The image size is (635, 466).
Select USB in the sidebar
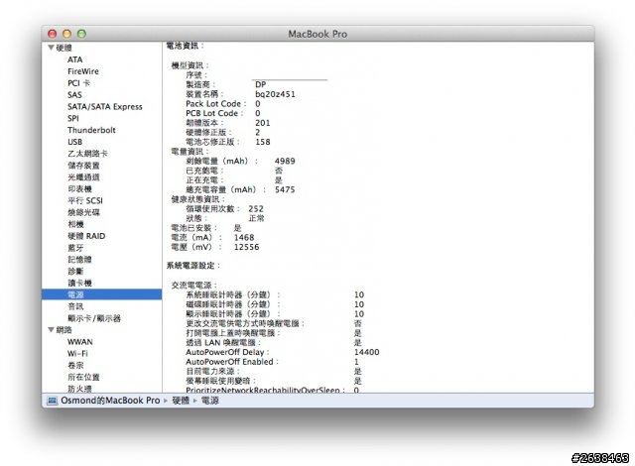click(75, 142)
